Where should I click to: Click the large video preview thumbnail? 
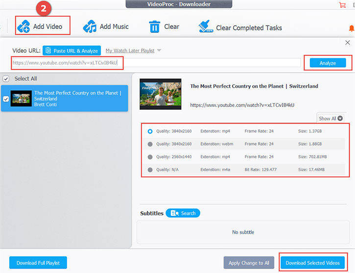coord(160,94)
